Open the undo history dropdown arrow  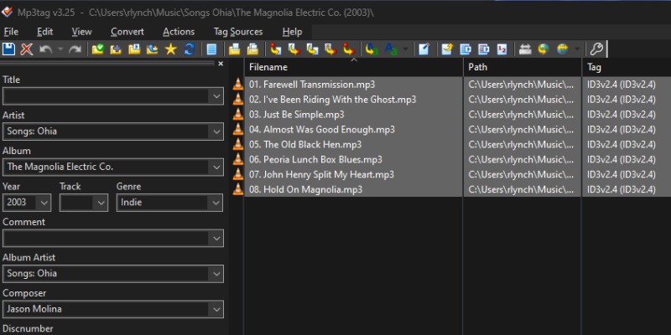click(60, 49)
